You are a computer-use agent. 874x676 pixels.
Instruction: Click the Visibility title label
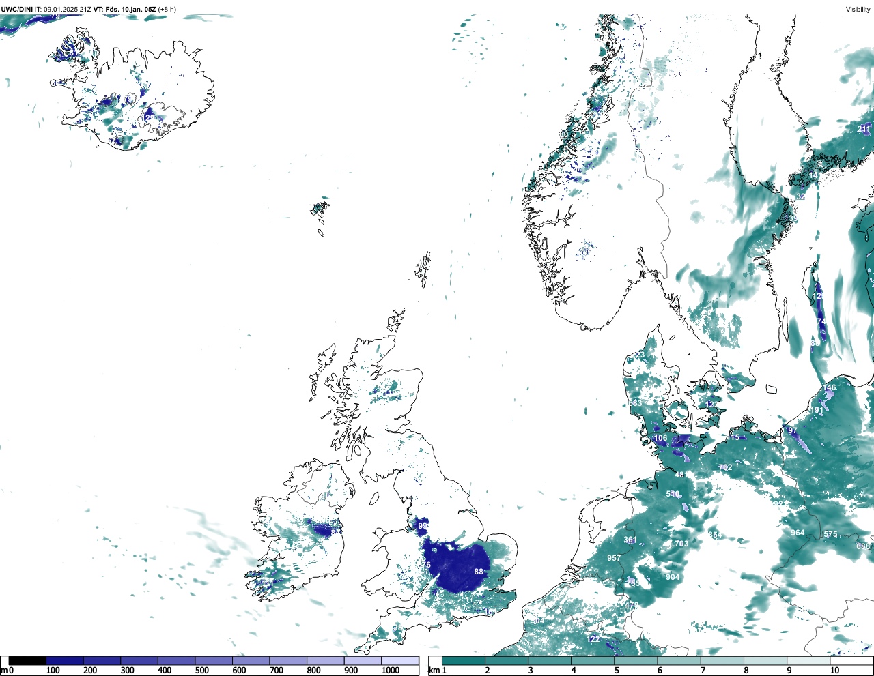(x=858, y=9)
